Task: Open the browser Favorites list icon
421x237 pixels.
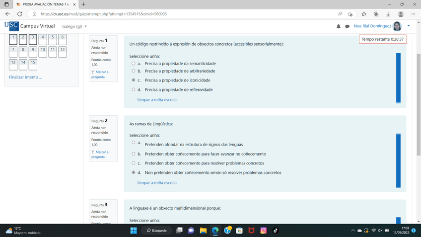Action: point(364,14)
